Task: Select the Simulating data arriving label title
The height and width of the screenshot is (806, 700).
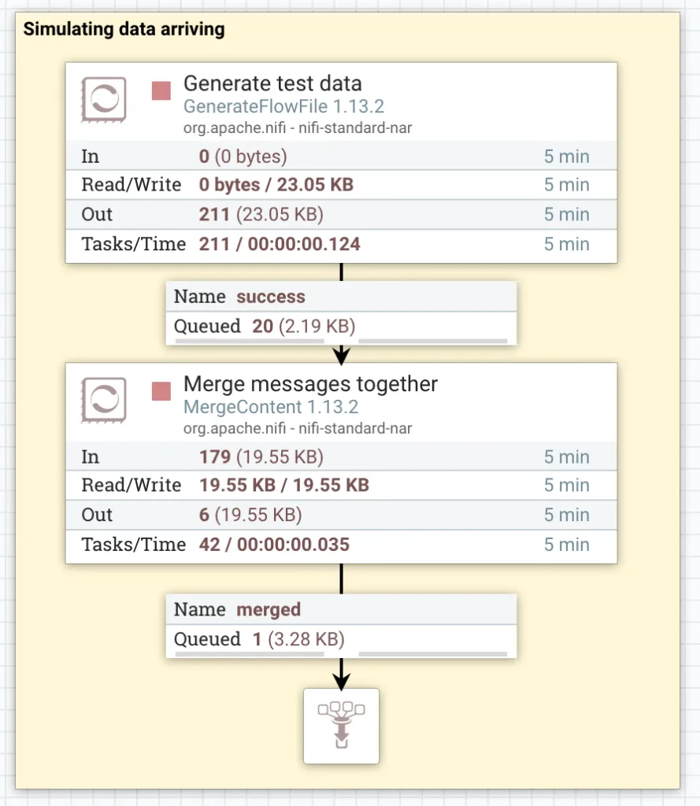Action: click(x=124, y=30)
